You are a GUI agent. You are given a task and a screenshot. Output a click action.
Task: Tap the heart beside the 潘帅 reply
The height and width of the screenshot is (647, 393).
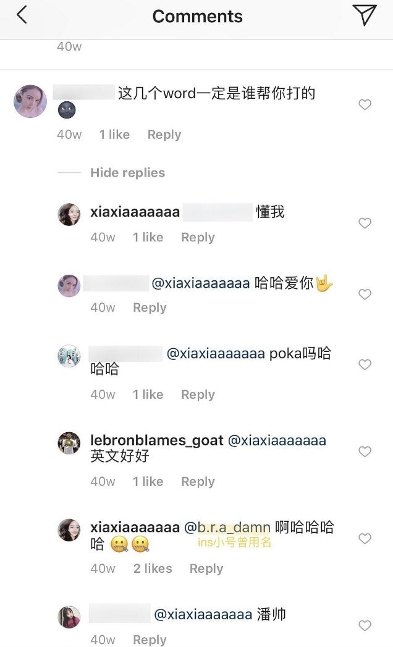(365, 625)
